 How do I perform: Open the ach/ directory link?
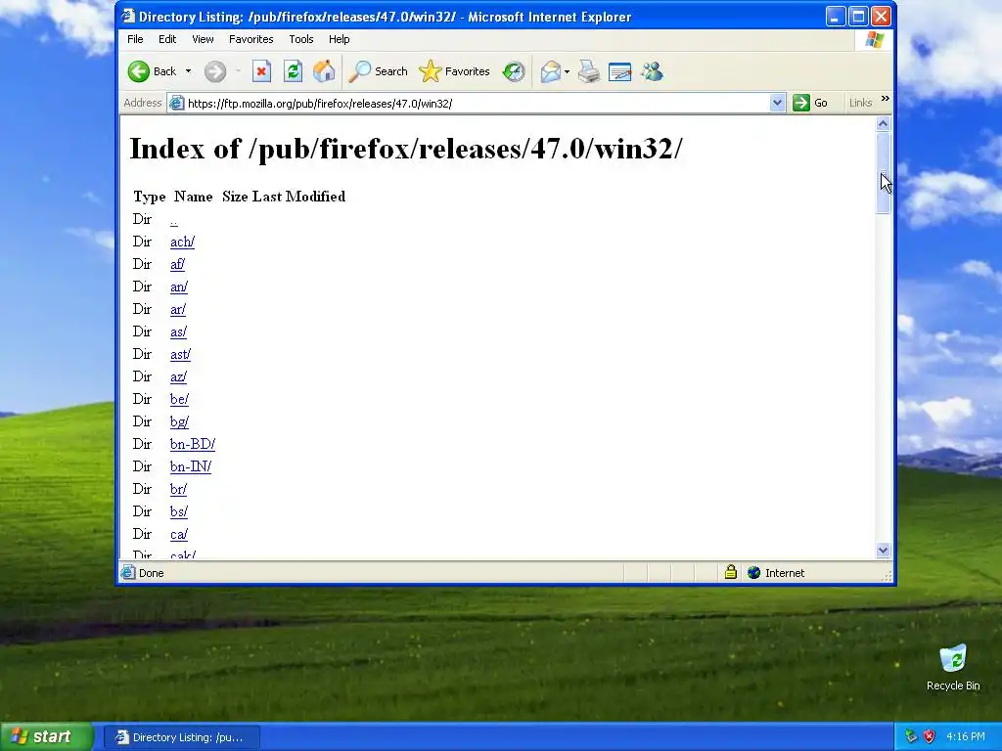pyautogui.click(x=182, y=243)
